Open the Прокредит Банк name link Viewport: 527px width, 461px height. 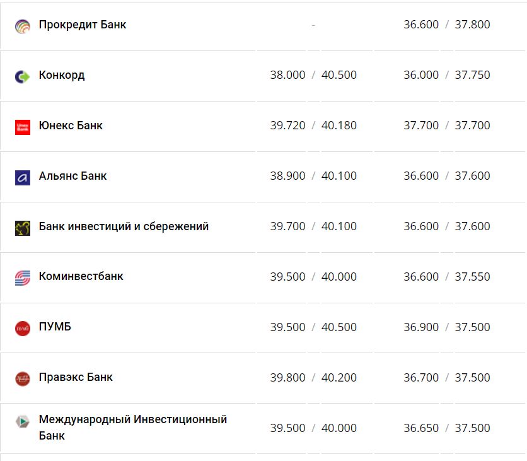[83, 25]
